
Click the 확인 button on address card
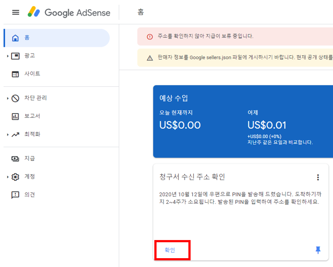click(x=170, y=250)
